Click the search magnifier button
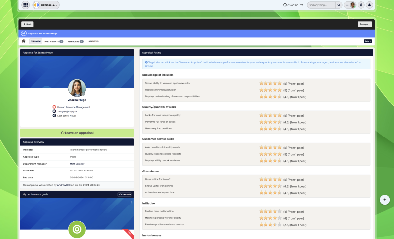The width and height of the screenshot is (394, 239). (x=339, y=5)
